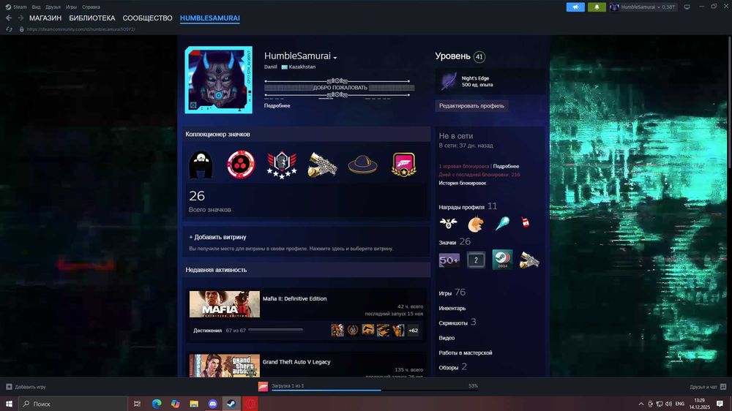
Task: Select the brown hat badge
Action: tap(363, 165)
